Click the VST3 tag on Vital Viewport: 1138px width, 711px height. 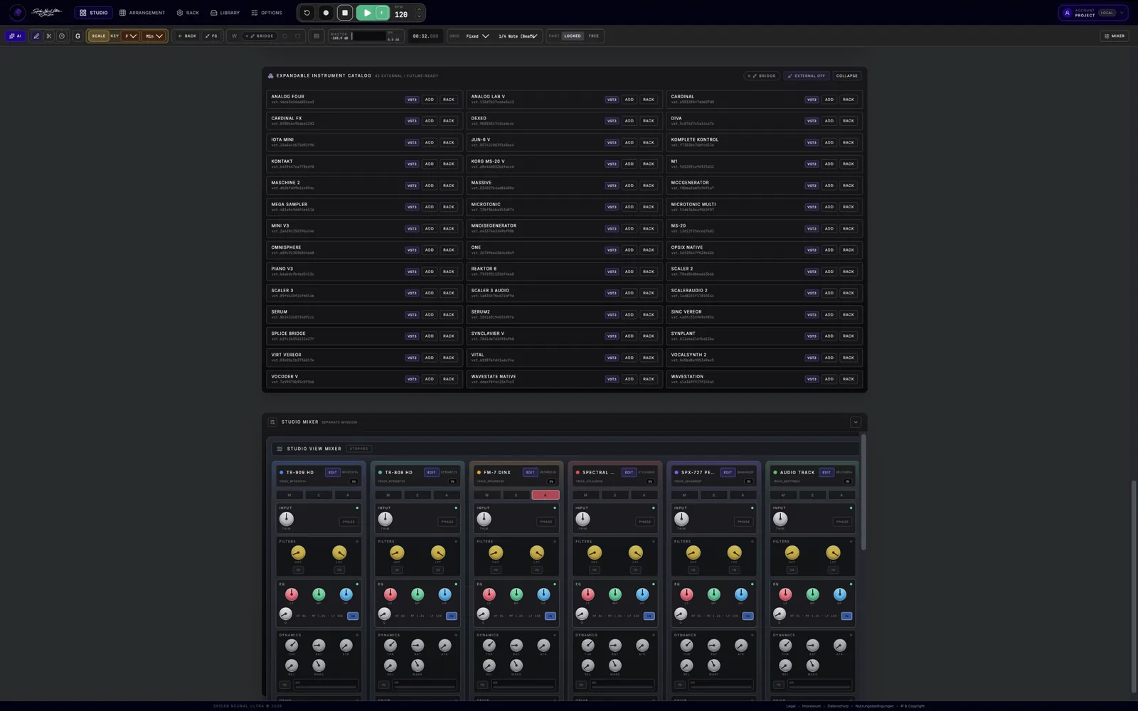pos(612,358)
